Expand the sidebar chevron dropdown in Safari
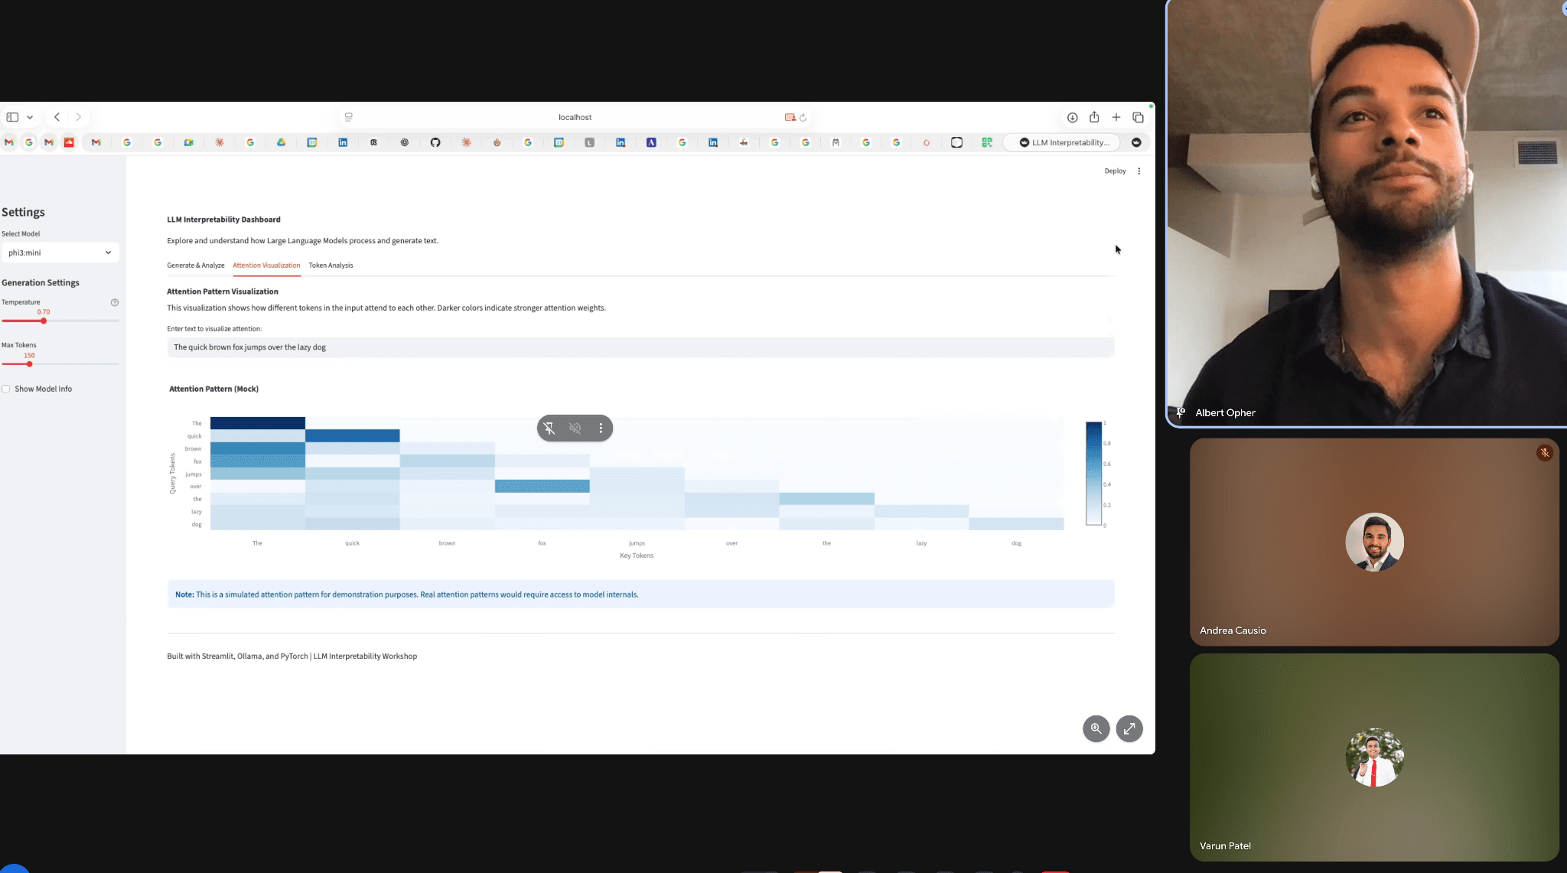The image size is (1567, 873). [x=30, y=117]
